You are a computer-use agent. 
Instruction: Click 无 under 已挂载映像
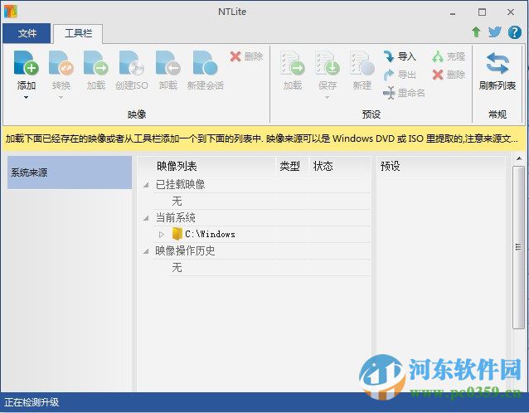[177, 201]
